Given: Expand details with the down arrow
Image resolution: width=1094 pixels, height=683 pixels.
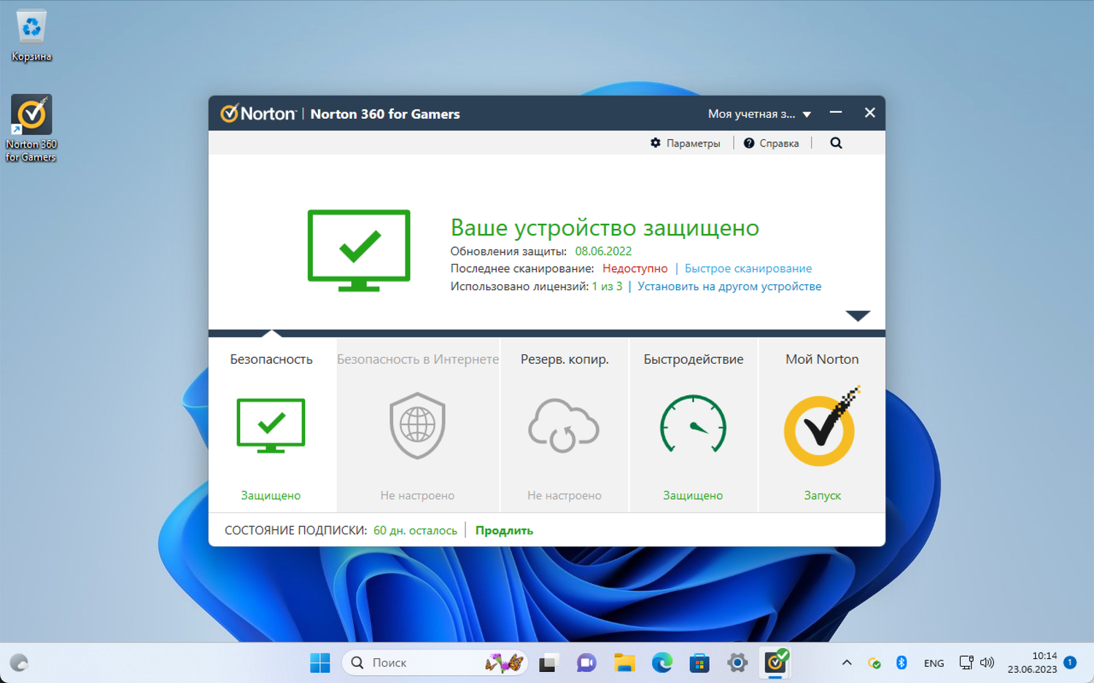Looking at the screenshot, I should [858, 316].
